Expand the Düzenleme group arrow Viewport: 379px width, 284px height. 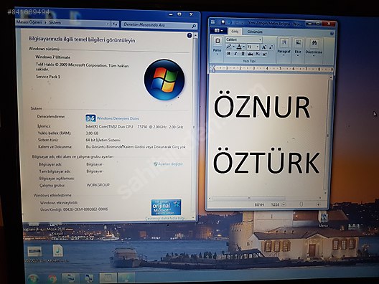click(314, 56)
